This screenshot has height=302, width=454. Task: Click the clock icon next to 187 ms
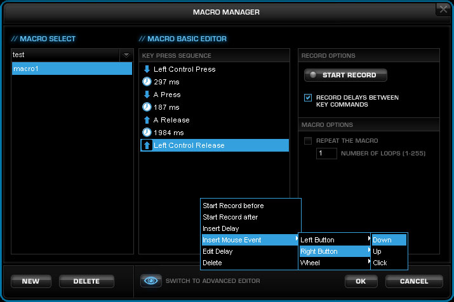pyautogui.click(x=147, y=107)
